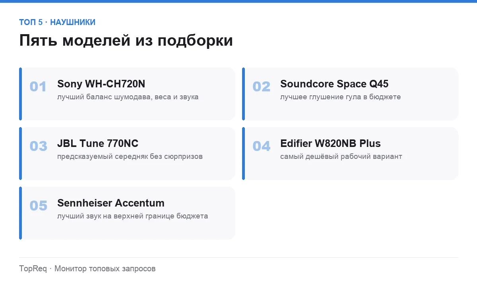477x282 pixels.
Task: Click description 'лучший баланс шумодава, веса и звука'
Action: tap(128, 97)
